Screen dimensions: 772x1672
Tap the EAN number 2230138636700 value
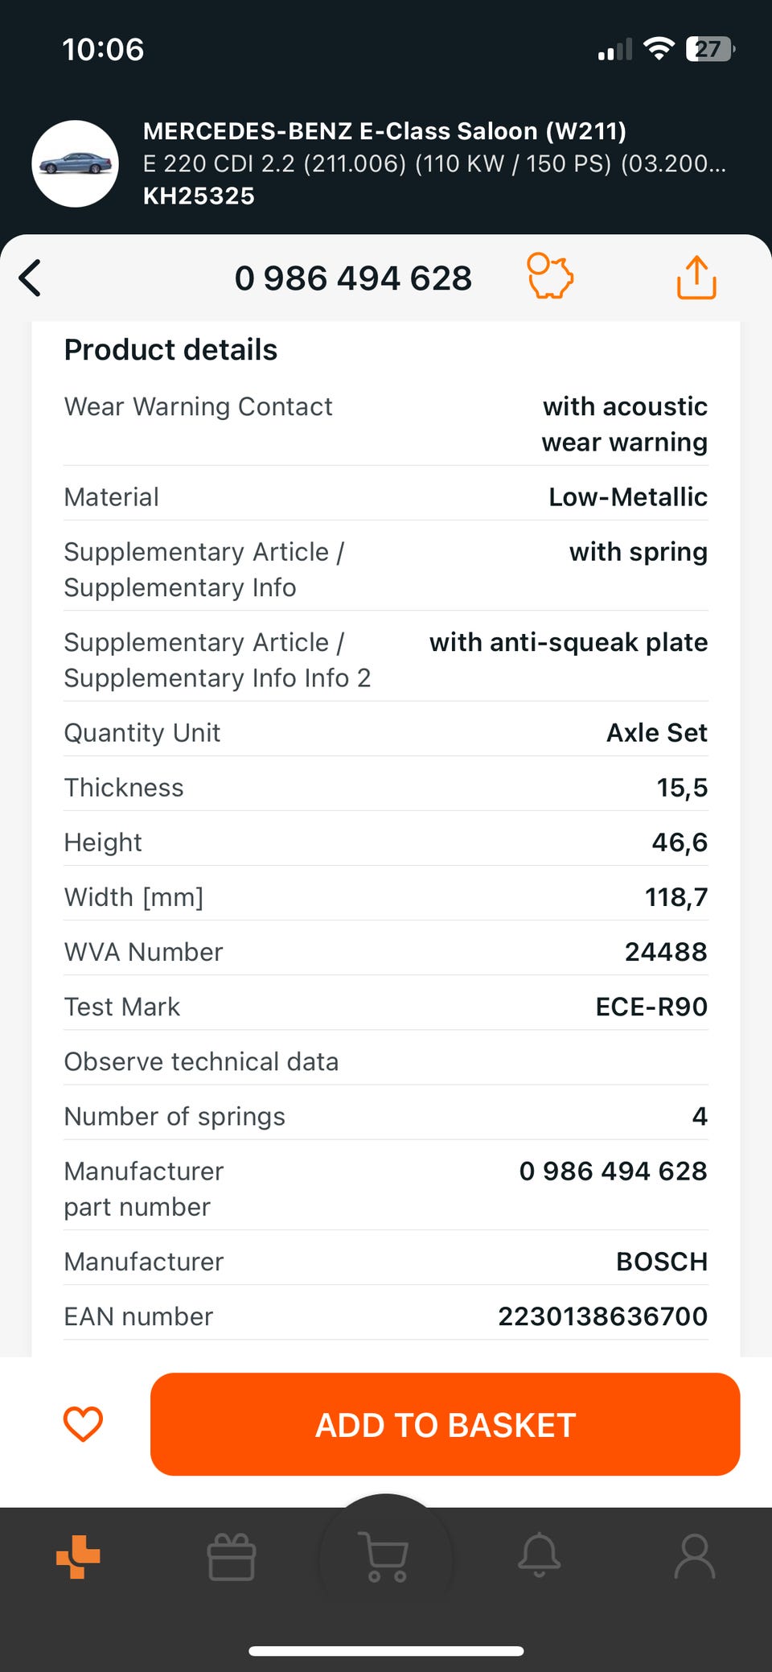tap(602, 1316)
